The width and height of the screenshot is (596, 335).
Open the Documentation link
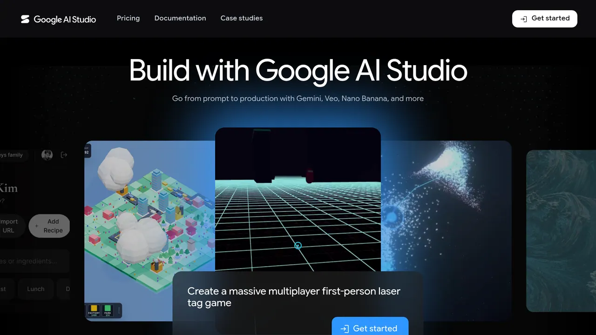coord(180,18)
